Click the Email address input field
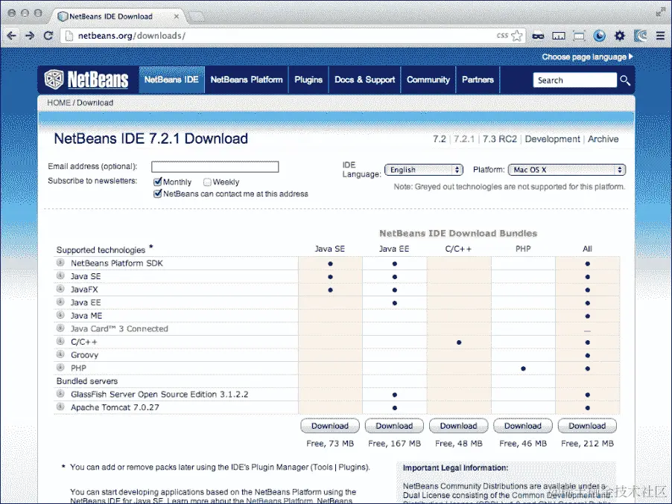 tap(215, 167)
